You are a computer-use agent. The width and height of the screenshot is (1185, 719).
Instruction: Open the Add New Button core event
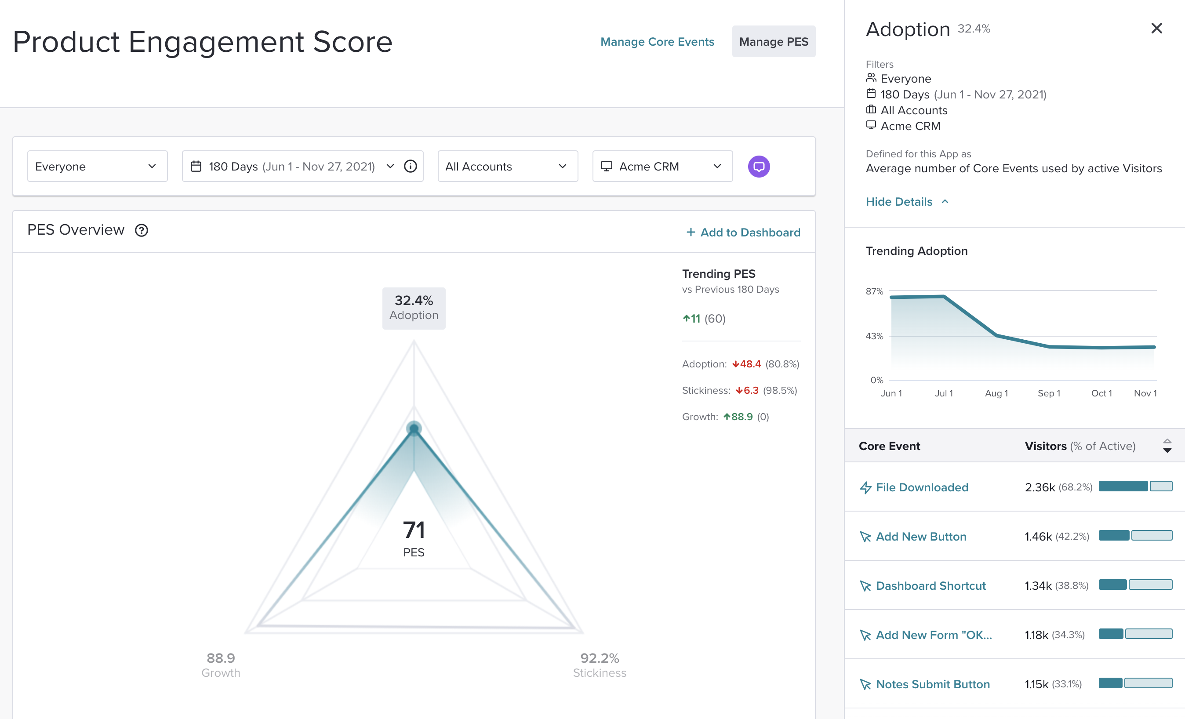point(921,536)
